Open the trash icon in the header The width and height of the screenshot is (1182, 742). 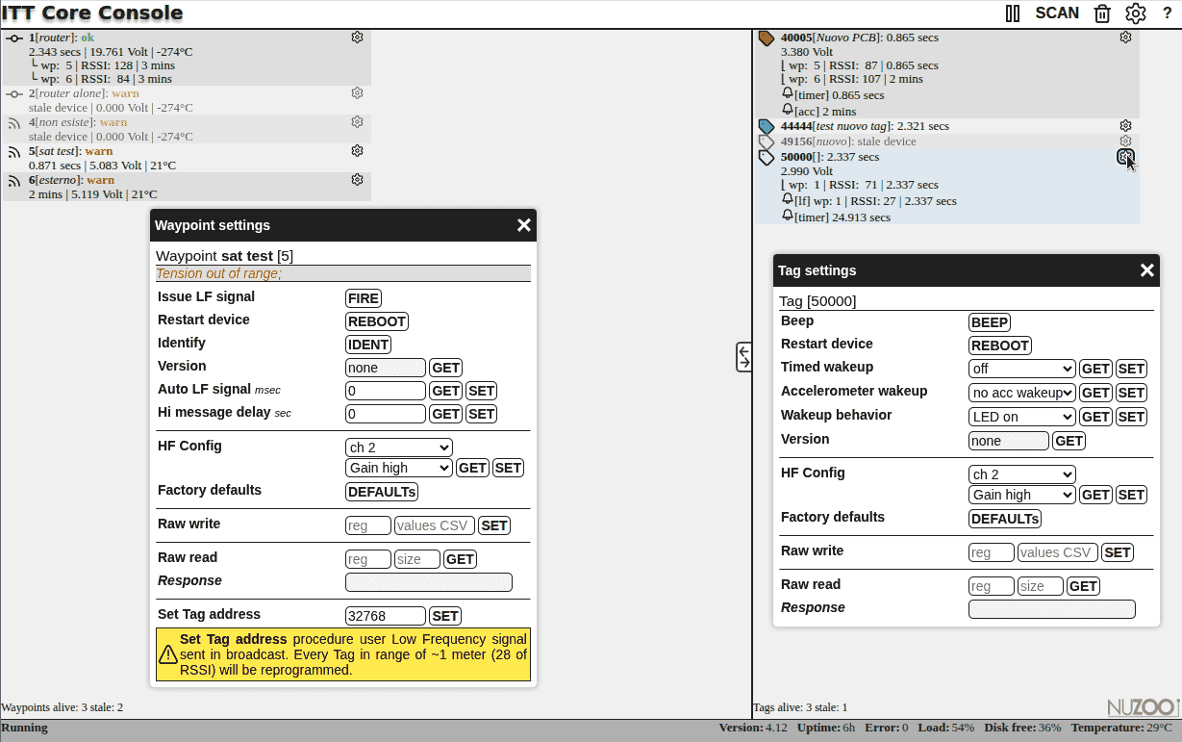tap(1102, 13)
